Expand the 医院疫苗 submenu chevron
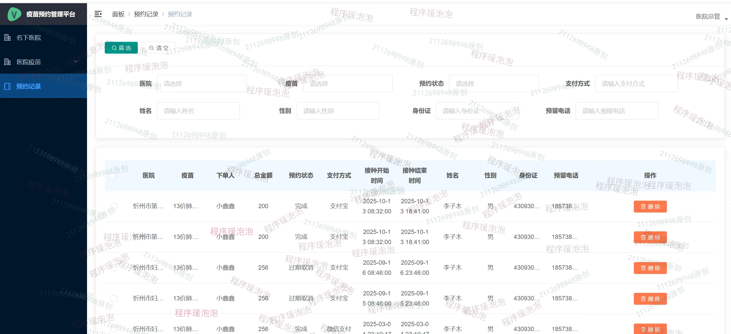Image resolution: width=731 pixels, height=334 pixels. point(76,61)
